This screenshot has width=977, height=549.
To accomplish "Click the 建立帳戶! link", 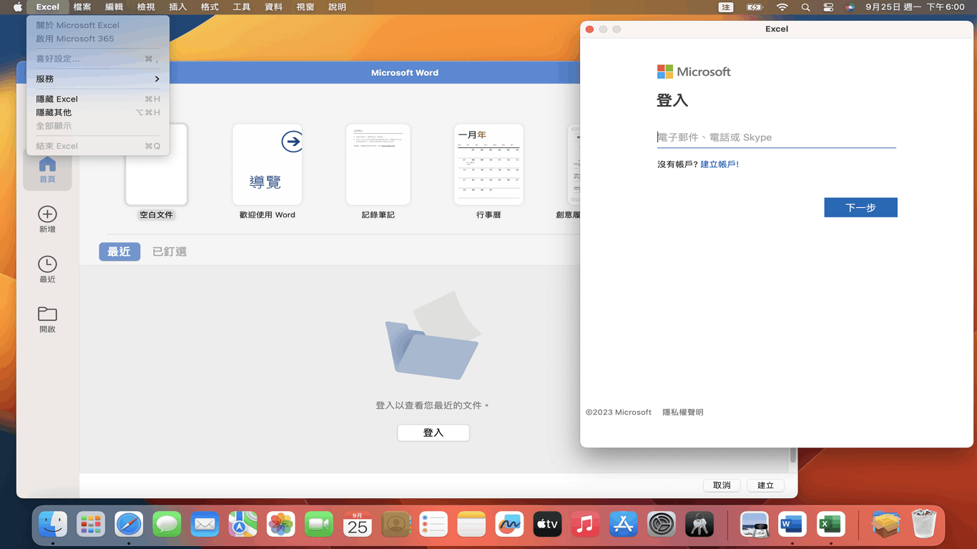I will click(720, 164).
